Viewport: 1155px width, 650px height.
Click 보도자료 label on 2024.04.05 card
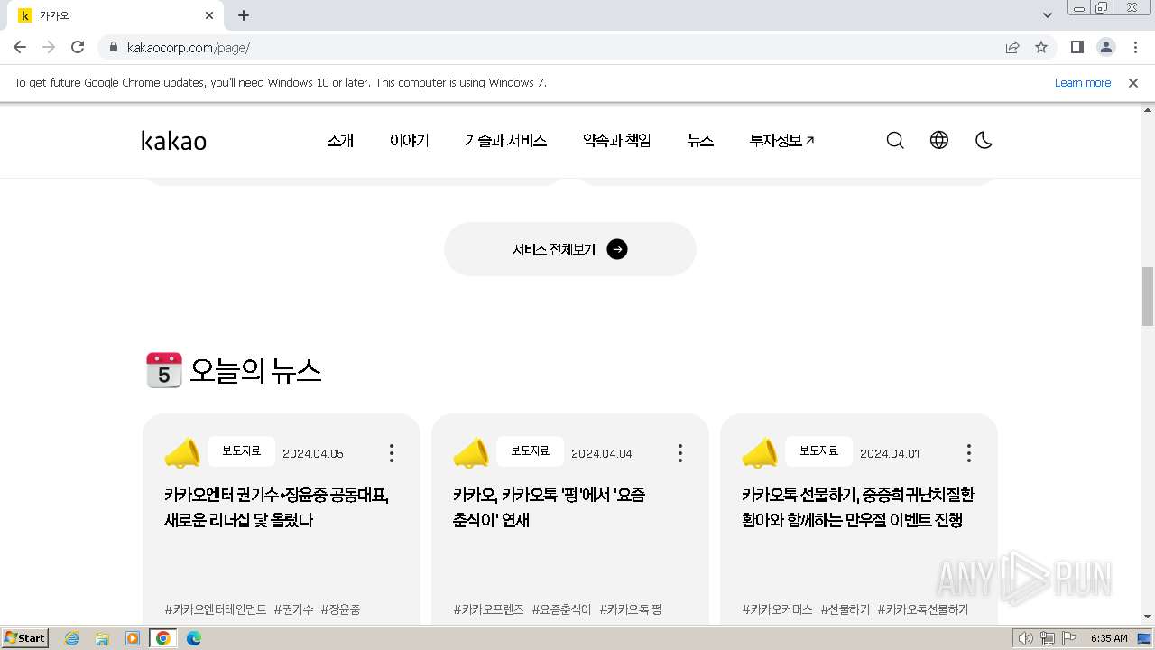(x=241, y=451)
